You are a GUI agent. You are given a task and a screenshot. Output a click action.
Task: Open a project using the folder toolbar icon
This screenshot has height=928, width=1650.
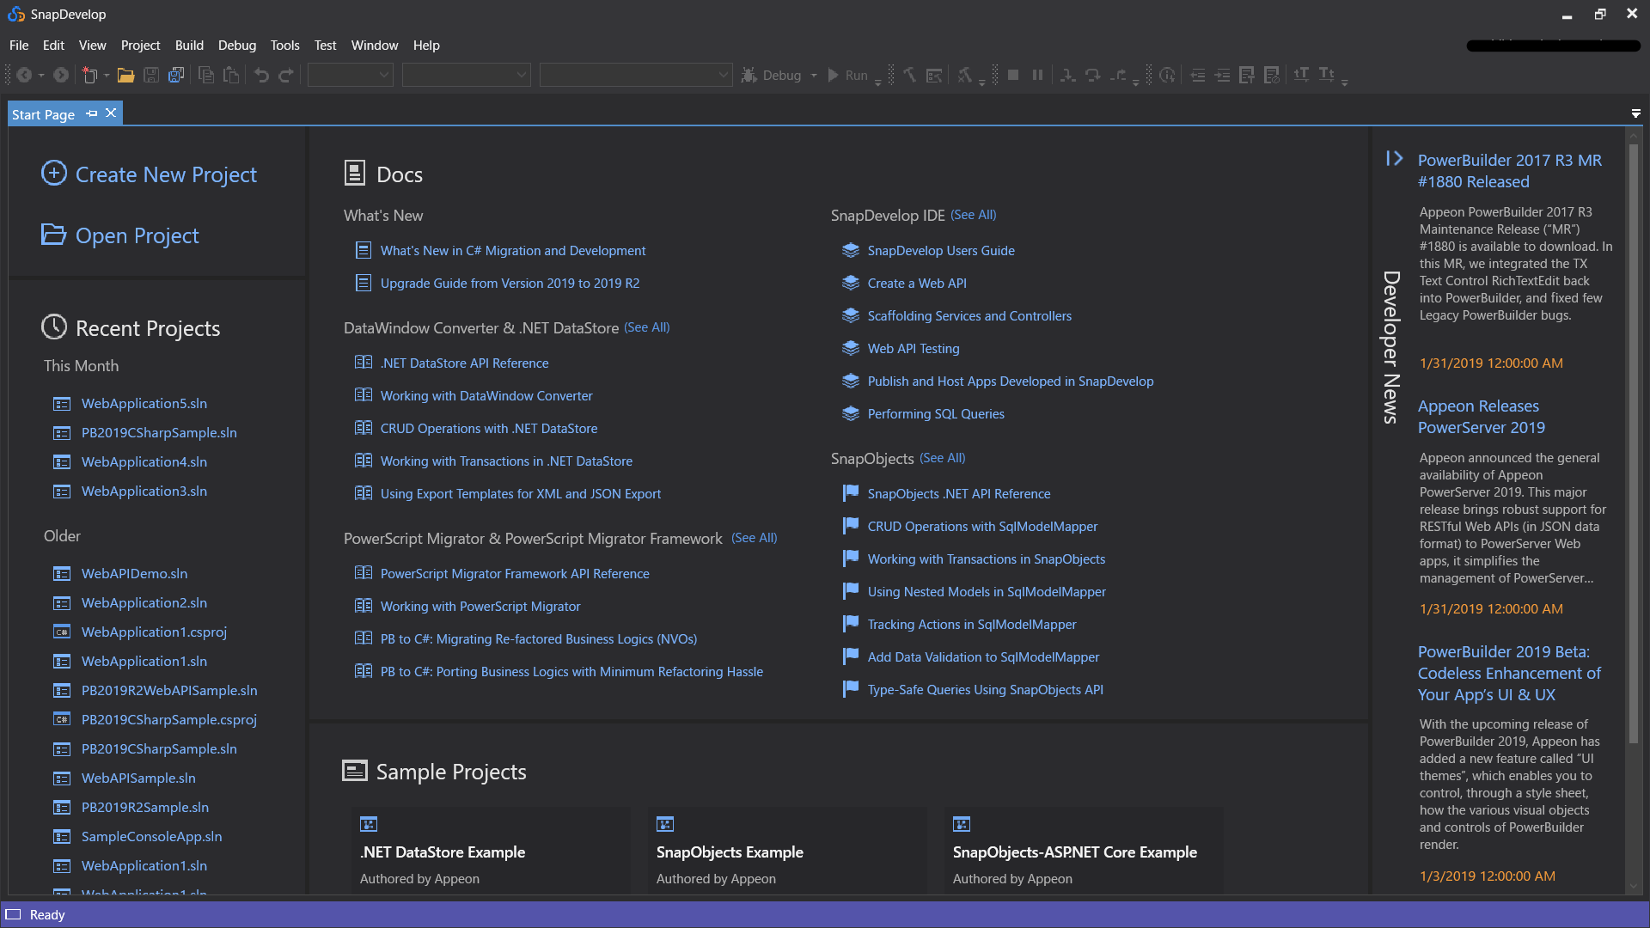125,75
